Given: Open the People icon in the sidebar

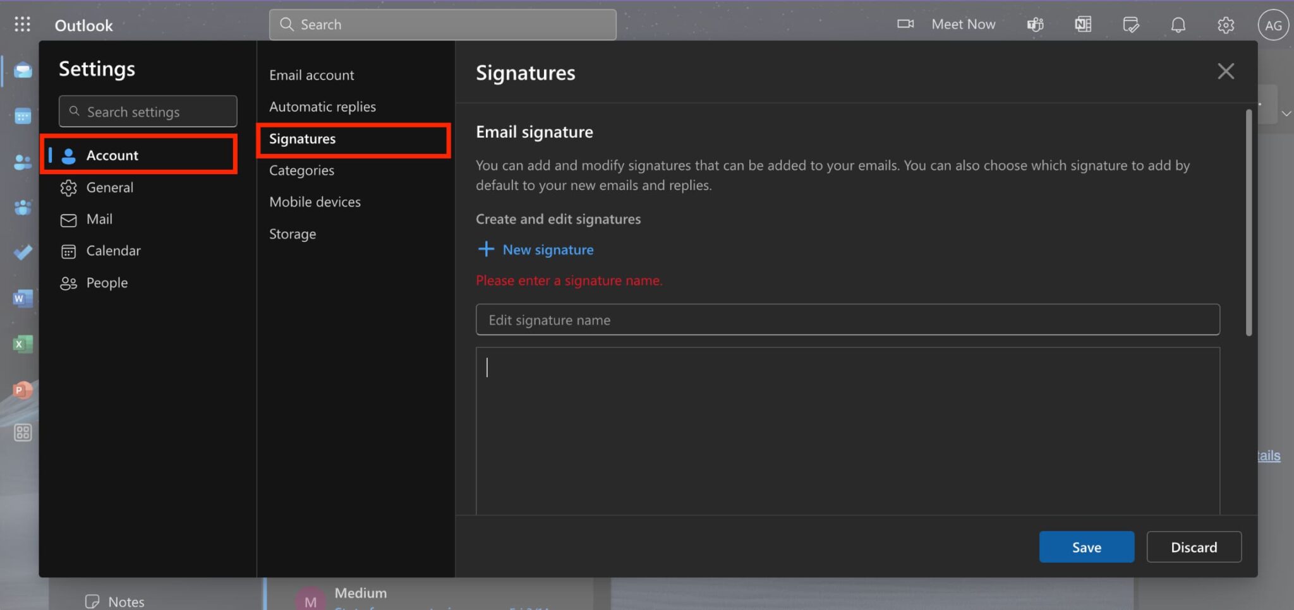Looking at the screenshot, I should 22,162.
